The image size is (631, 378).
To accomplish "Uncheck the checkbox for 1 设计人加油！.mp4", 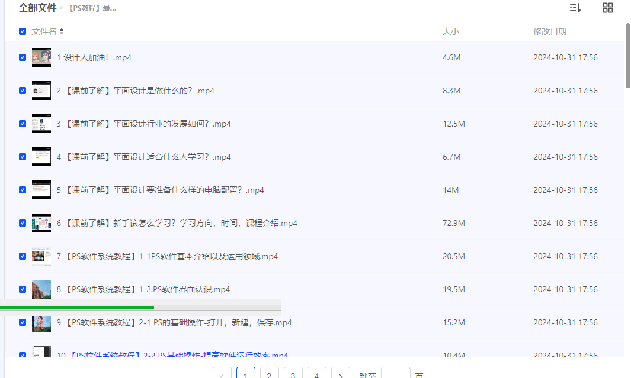I will click(x=23, y=57).
